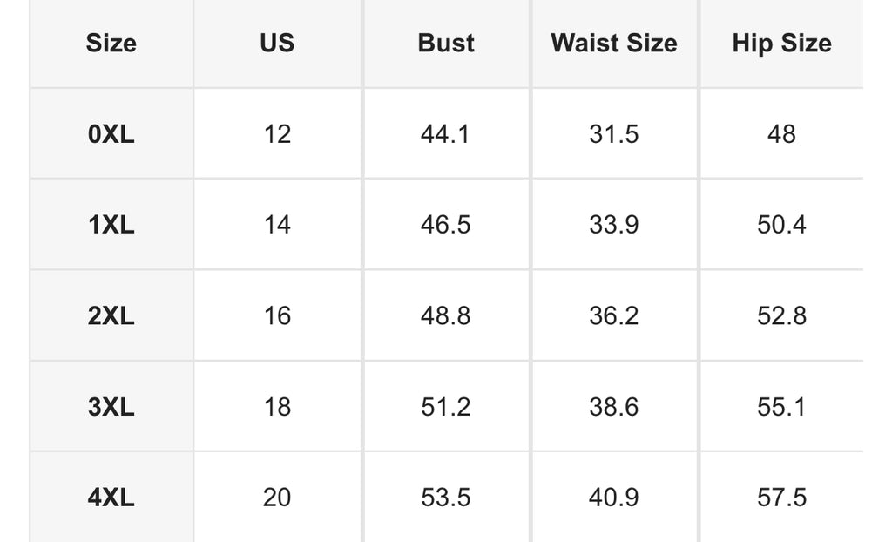892x542 pixels.
Task: Select the Bust column header
Action: click(446, 44)
